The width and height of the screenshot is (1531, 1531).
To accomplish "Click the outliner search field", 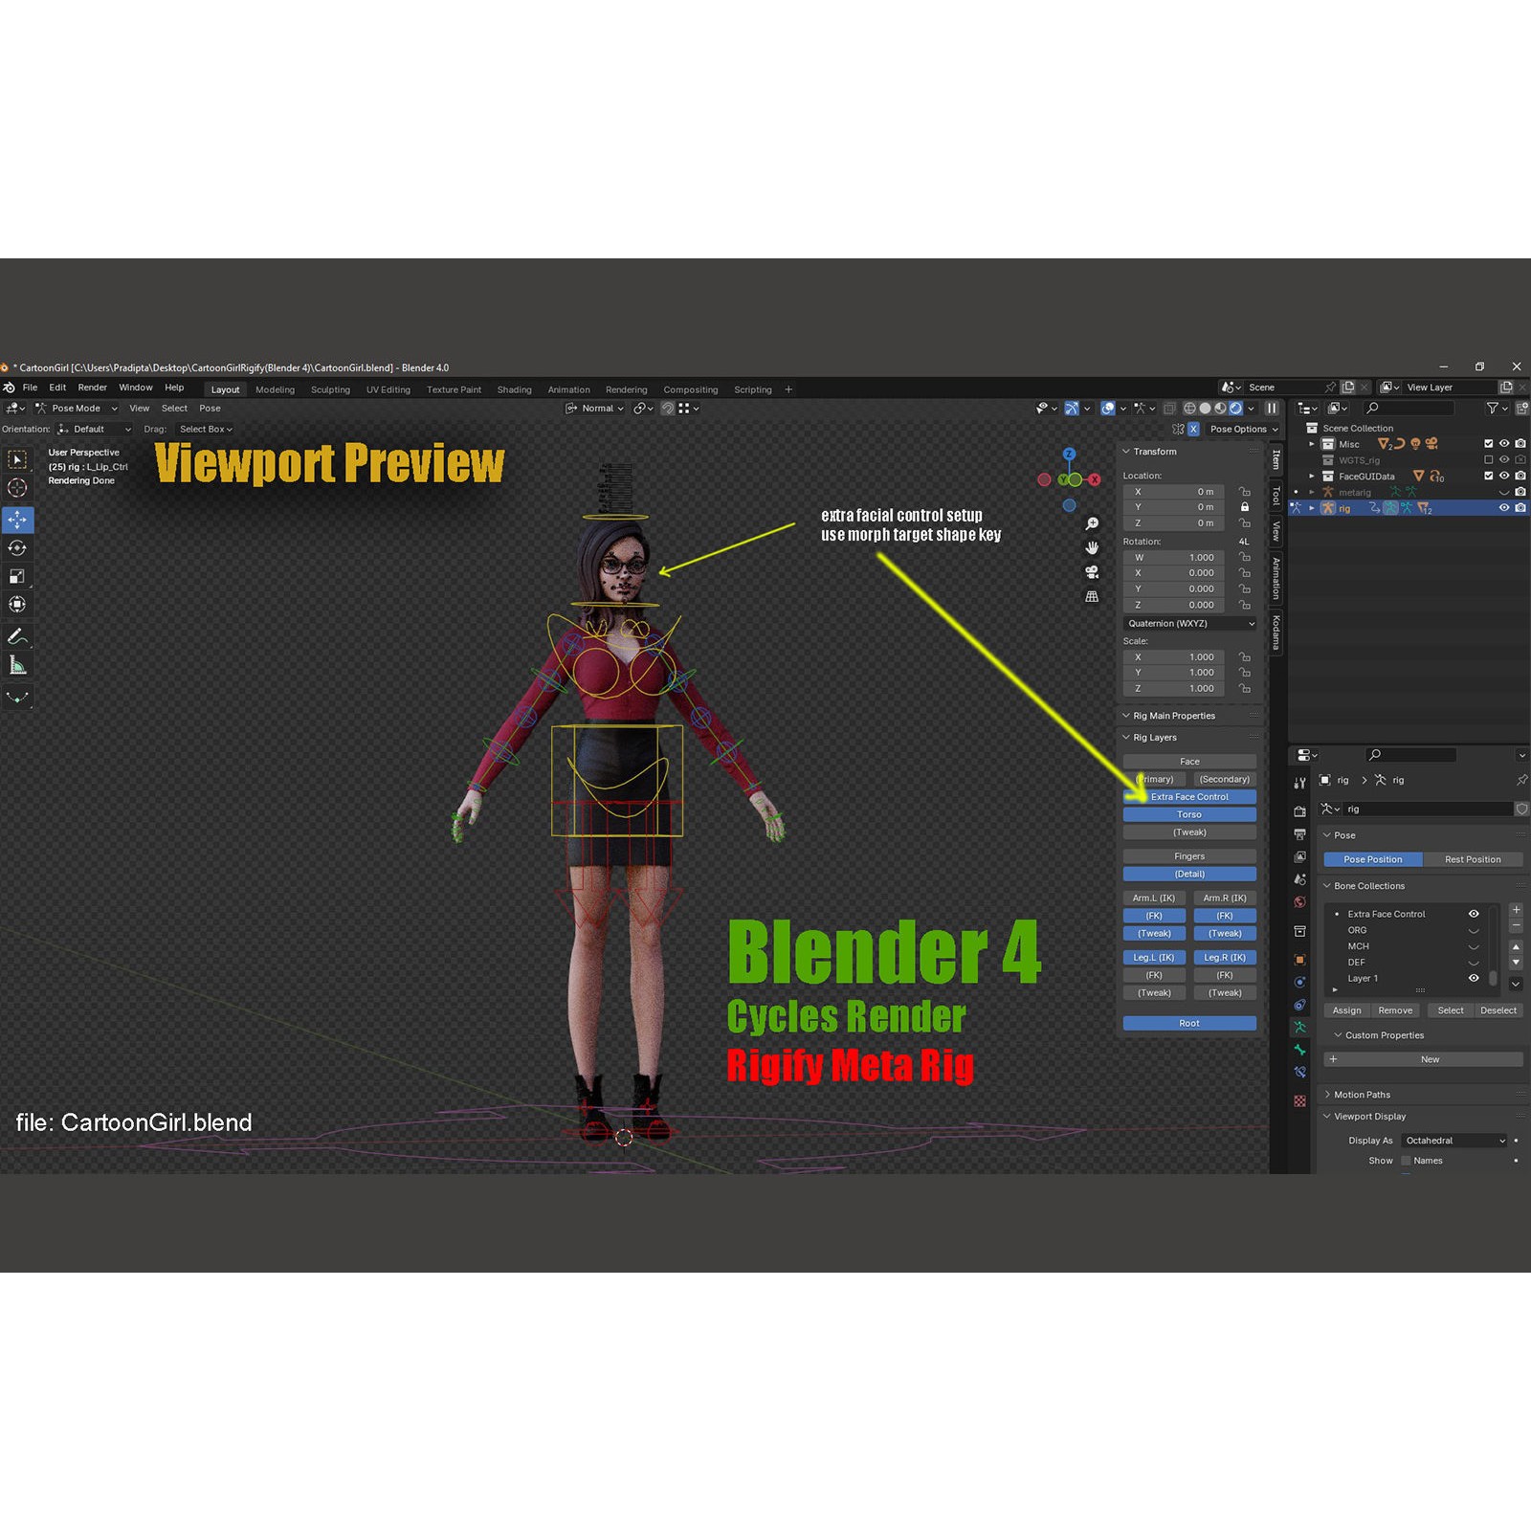I will coord(1409,409).
